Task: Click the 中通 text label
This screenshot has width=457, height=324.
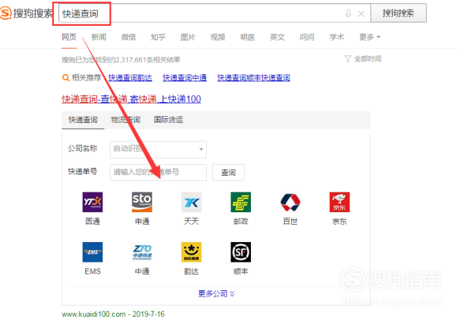Action: pos(142,272)
